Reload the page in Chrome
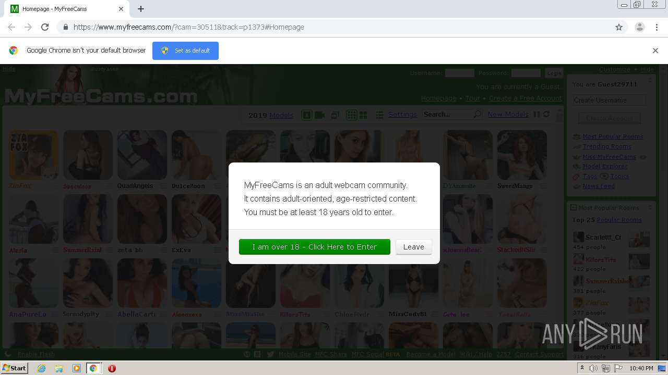This screenshot has width=668, height=375. 45,27
